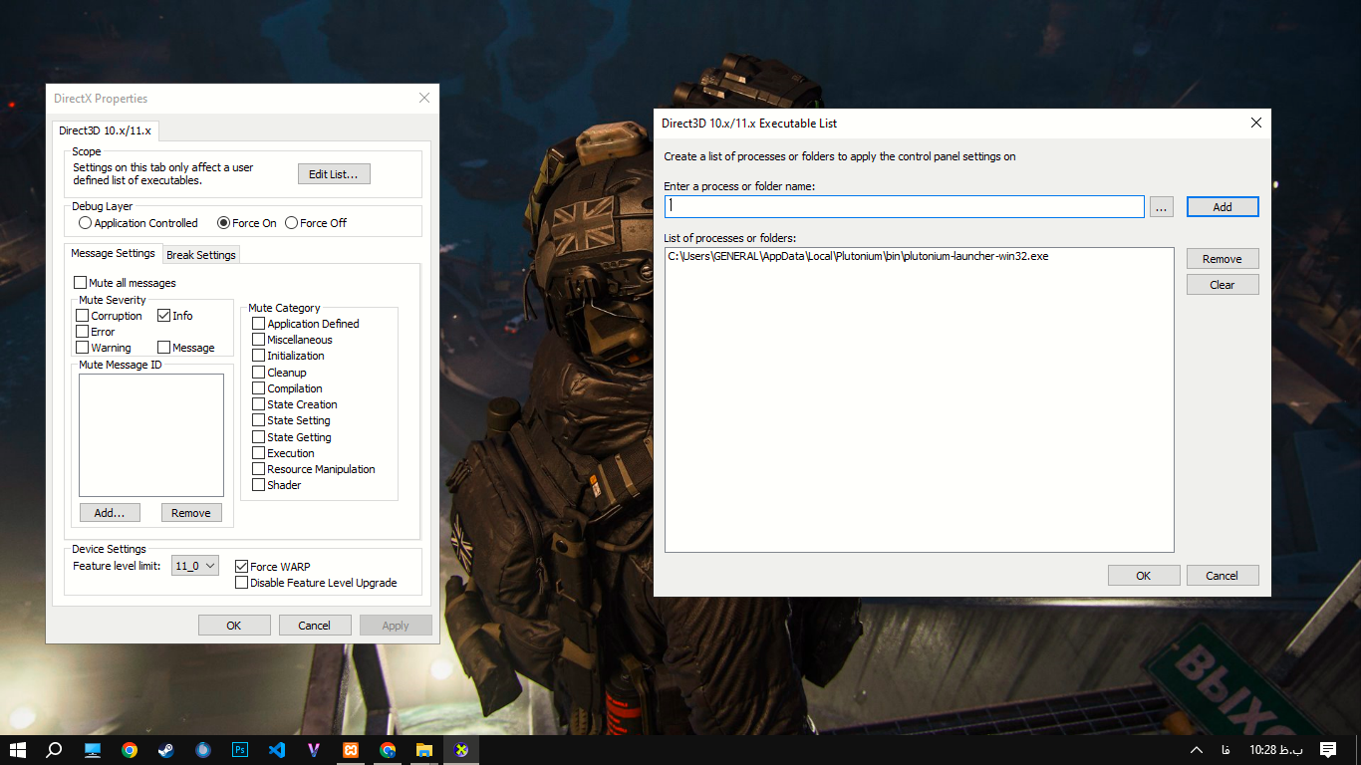Switch to the Break Settings tab
The image size is (1361, 765).
click(201, 255)
